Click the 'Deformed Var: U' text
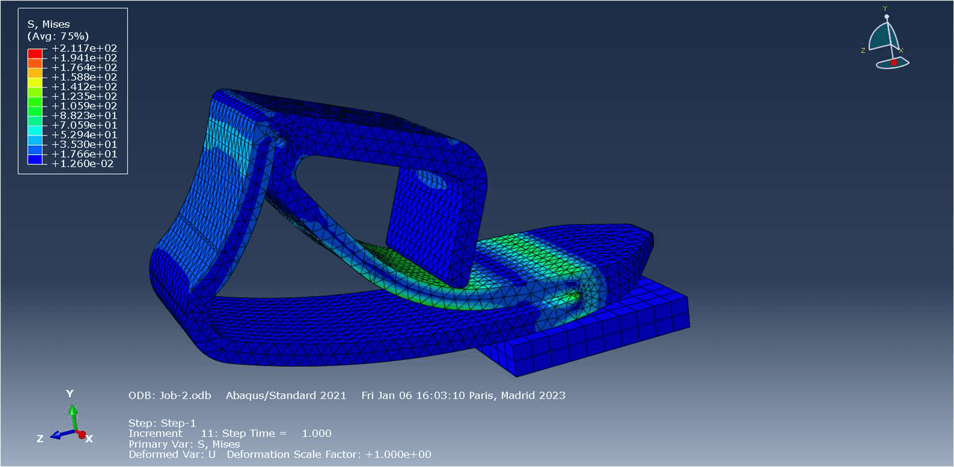 pyautogui.click(x=172, y=454)
